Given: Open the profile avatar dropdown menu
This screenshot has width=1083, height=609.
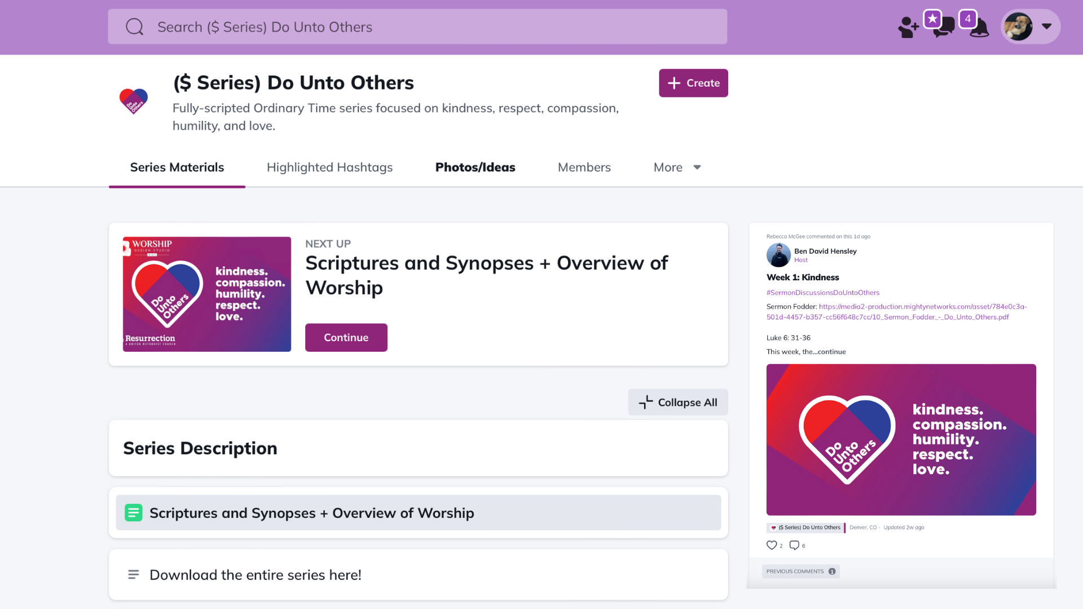Looking at the screenshot, I should click(1031, 27).
